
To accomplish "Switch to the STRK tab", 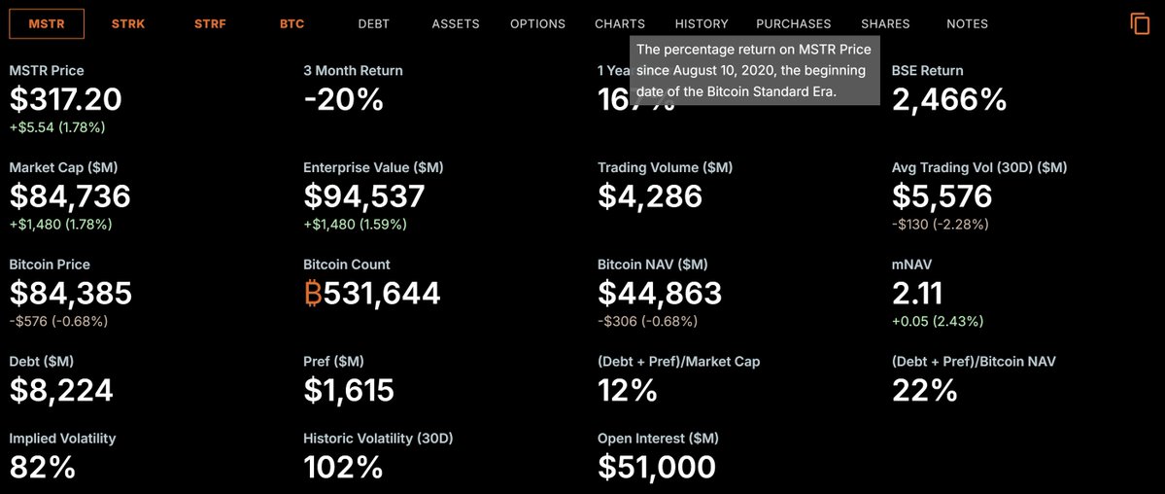I will tap(128, 23).
